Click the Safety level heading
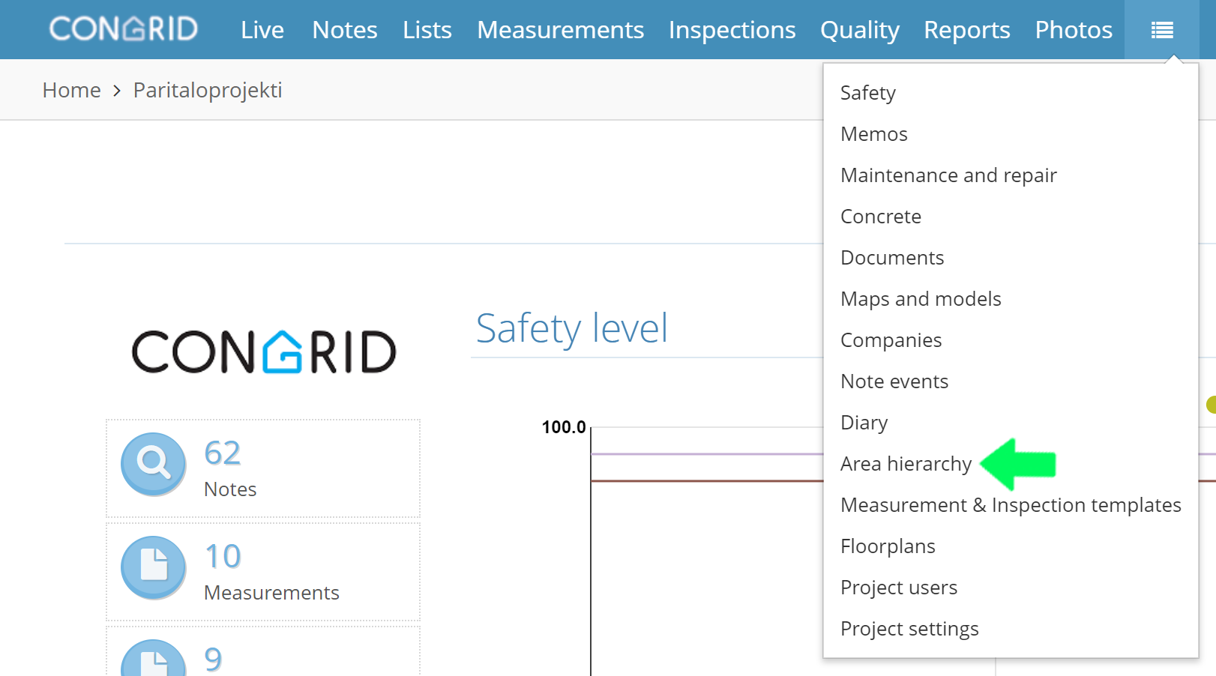 pos(572,328)
